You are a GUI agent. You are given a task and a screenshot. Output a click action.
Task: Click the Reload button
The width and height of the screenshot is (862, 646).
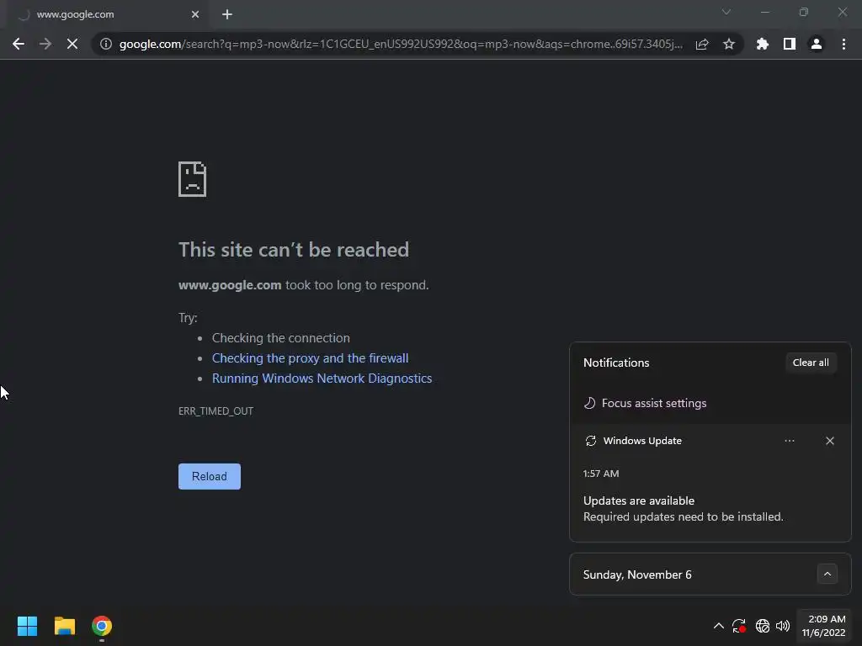pyautogui.click(x=210, y=476)
